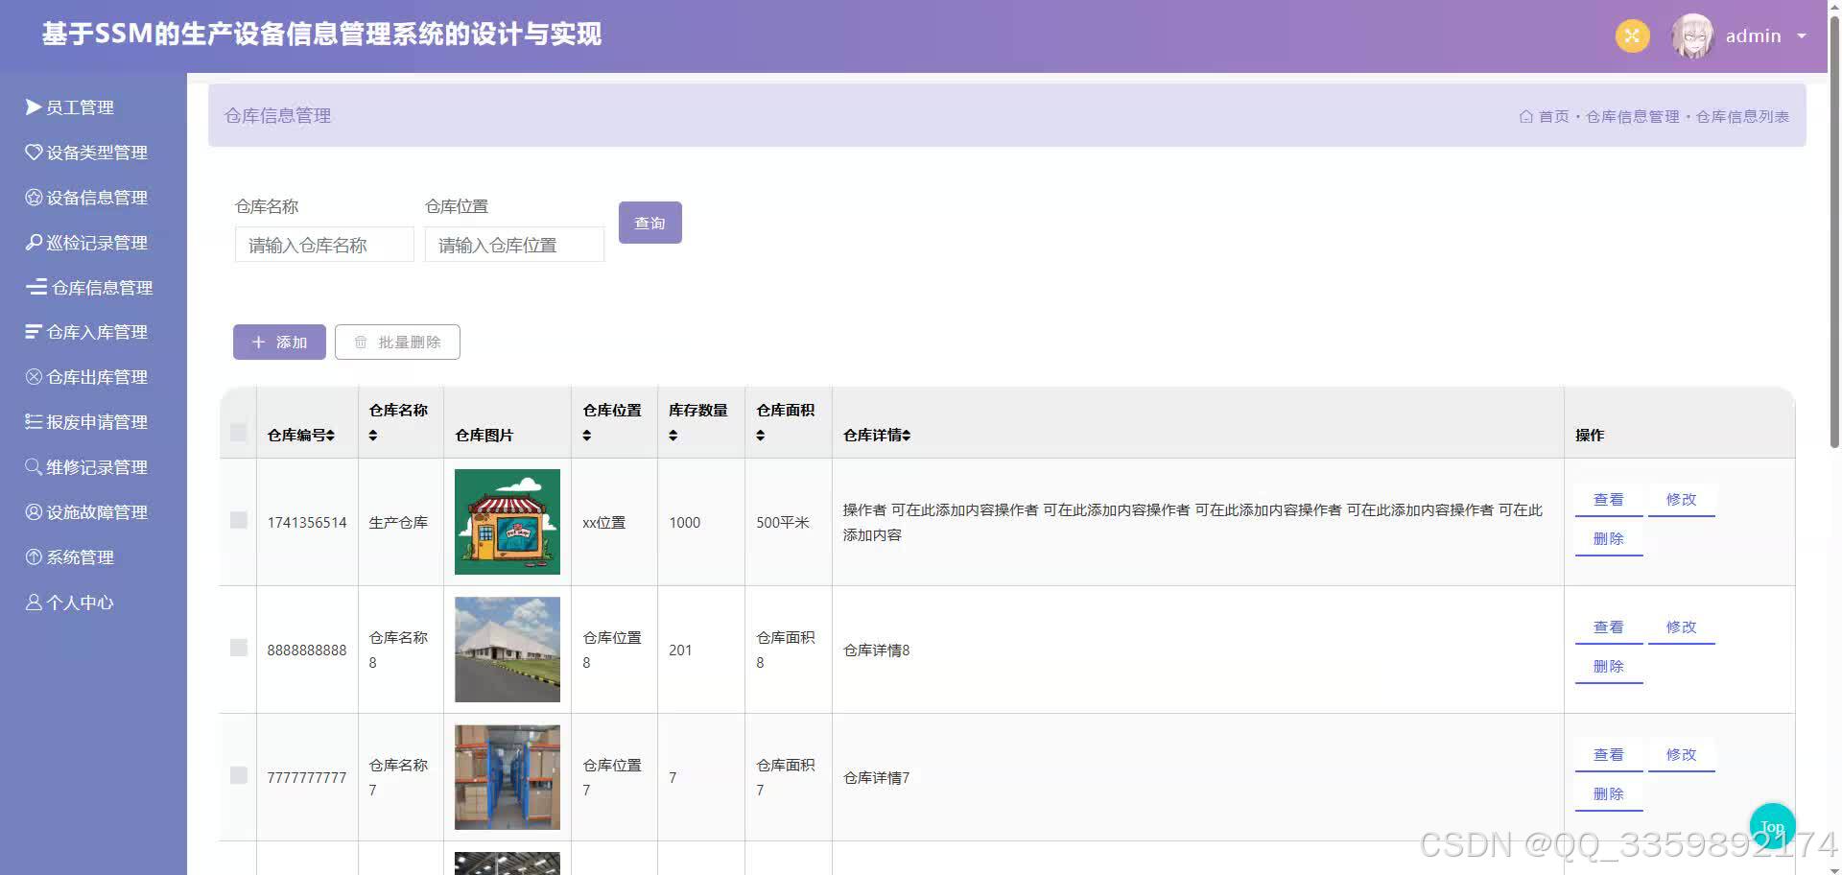The width and height of the screenshot is (1842, 875).
Task: Click the 首页 breadcrumb link
Action: pos(1553,116)
